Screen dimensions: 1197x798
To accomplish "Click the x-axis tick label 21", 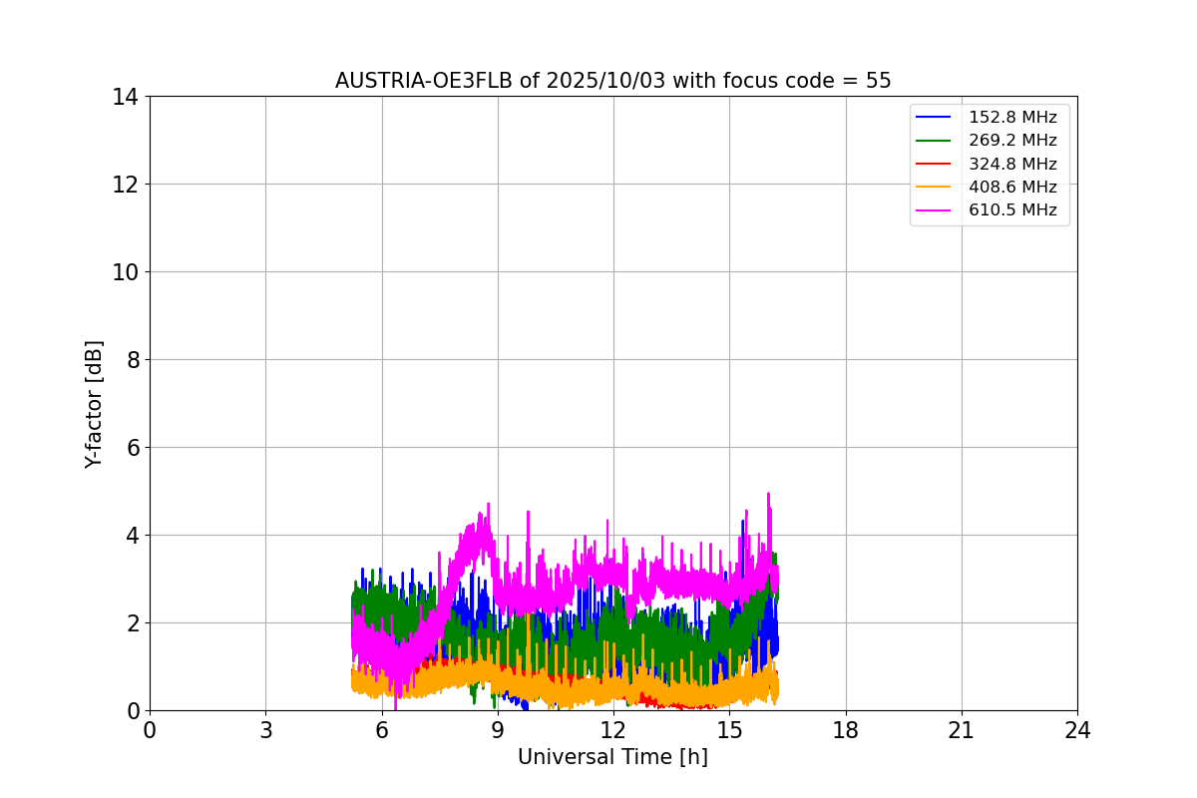I will point(962,730).
